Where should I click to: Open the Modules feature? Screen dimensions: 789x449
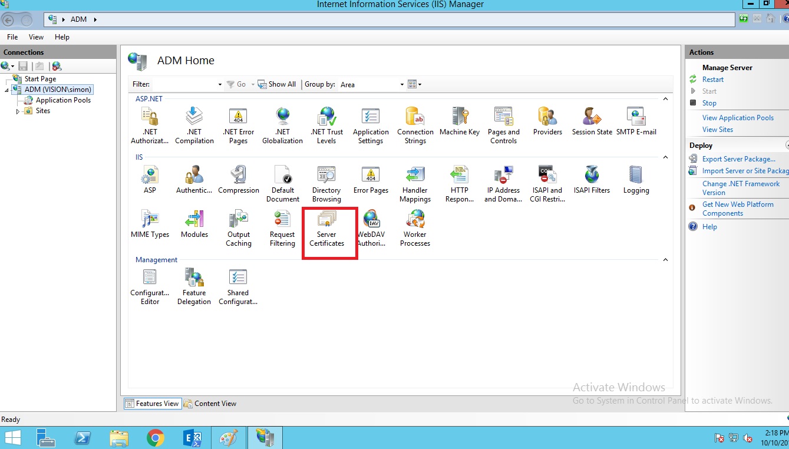[x=194, y=224]
